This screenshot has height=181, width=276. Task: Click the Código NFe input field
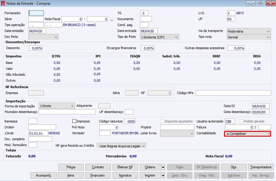point(234,93)
